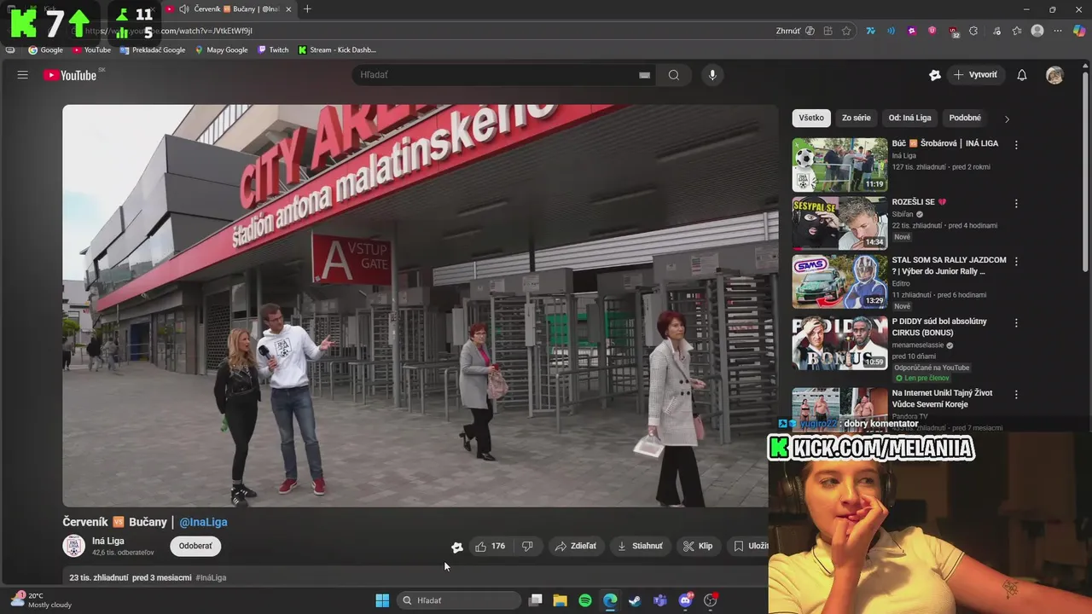Open options for ROZEŠLI SE video
Screen dimensions: 1092x614
[x=1016, y=204]
